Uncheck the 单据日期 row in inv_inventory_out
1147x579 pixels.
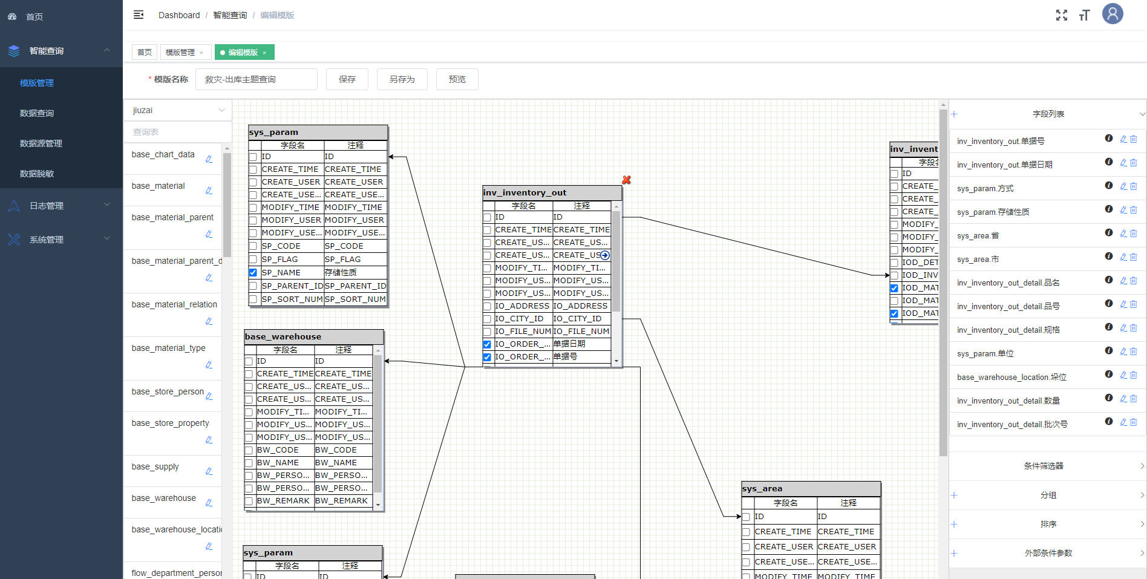[487, 344]
